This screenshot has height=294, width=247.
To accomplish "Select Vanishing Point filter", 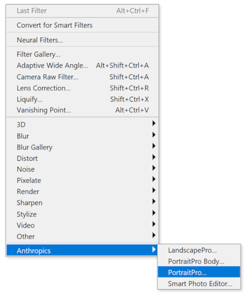I will tap(82, 110).
